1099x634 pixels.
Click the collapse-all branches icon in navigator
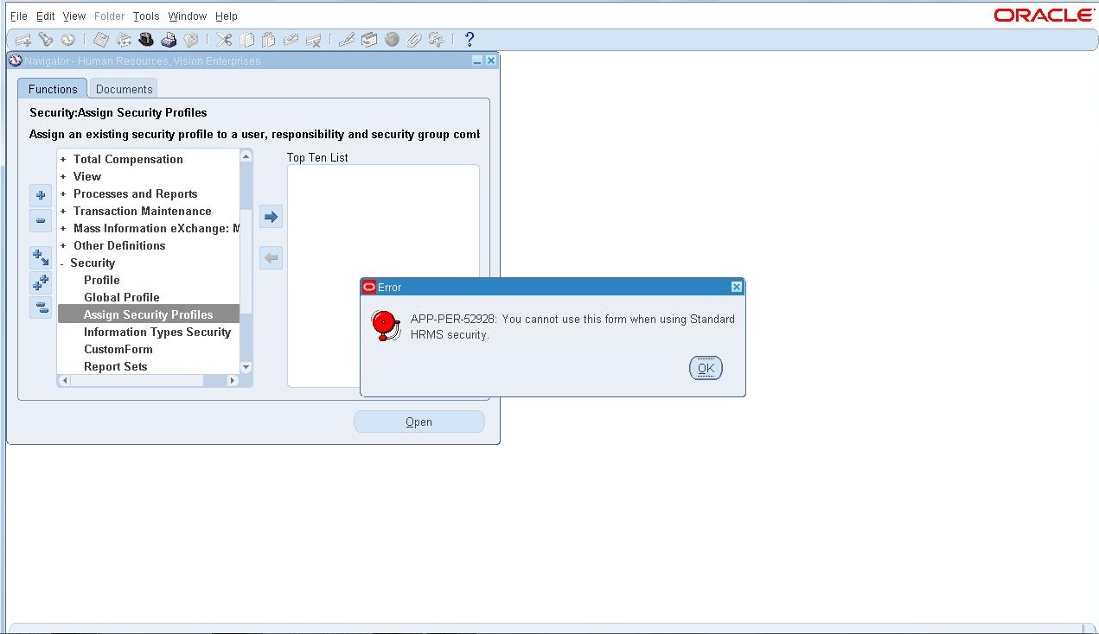pos(40,307)
